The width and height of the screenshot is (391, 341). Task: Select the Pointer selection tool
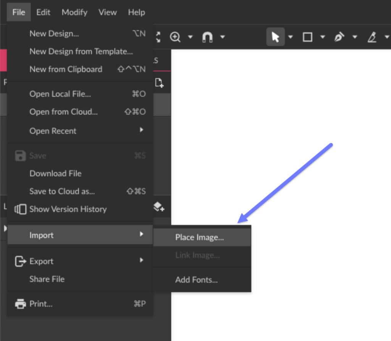[x=275, y=37]
